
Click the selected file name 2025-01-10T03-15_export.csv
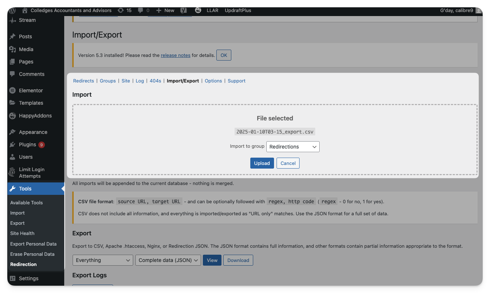coord(275,132)
